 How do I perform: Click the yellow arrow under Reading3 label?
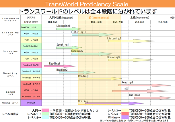100,79
